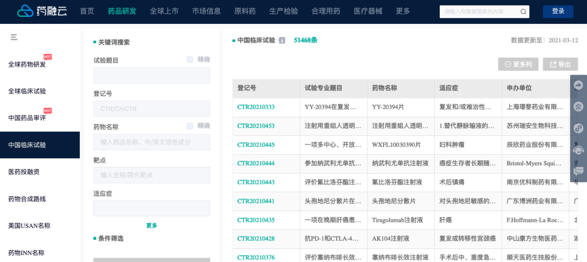Open trial link CTR20210428
Image resolution: width=587 pixels, height=262 pixels.
(x=256, y=239)
